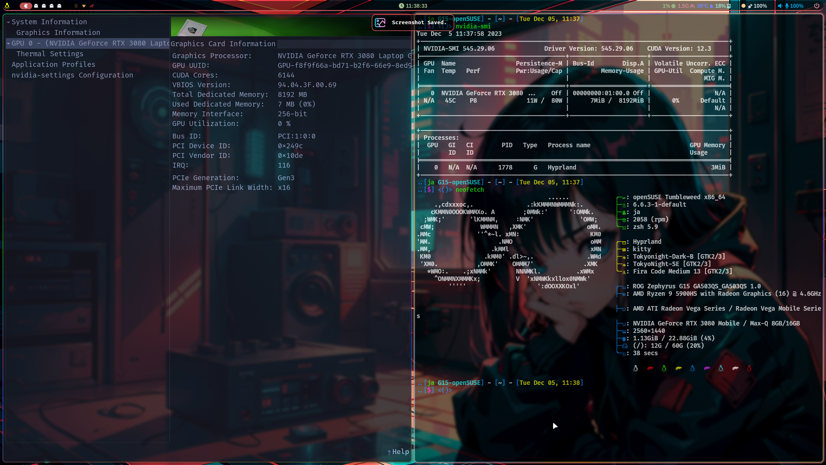Open Application Profiles page

[53, 65]
